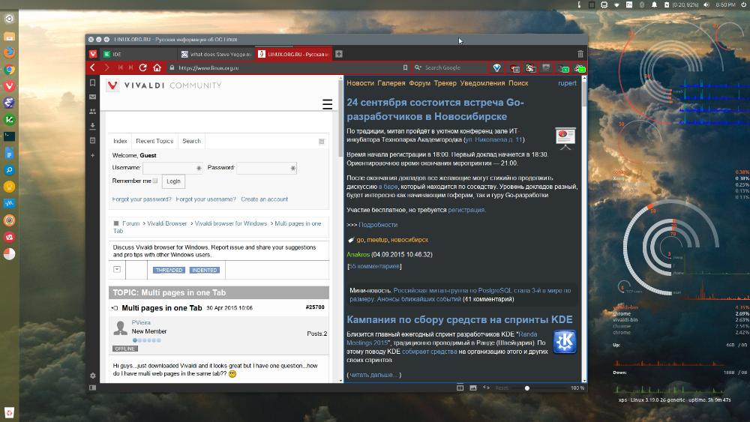
Task: Click the Password input field
Action: click(266, 168)
